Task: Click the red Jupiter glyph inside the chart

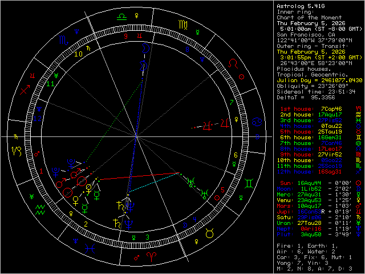Action: coord(212,122)
